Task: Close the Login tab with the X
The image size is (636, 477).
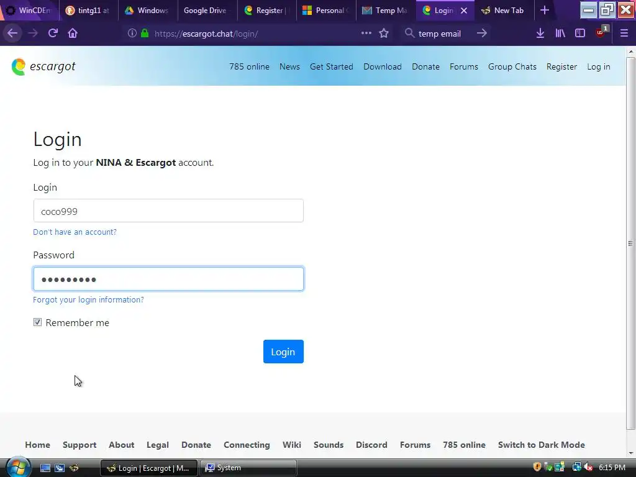Action: (x=464, y=11)
